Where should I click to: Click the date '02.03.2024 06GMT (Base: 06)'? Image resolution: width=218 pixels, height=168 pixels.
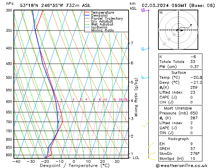178,6
